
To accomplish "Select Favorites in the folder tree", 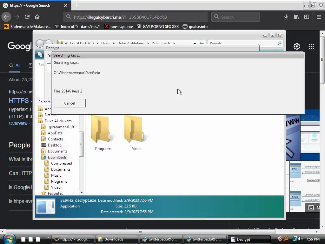I will coord(52,193).
